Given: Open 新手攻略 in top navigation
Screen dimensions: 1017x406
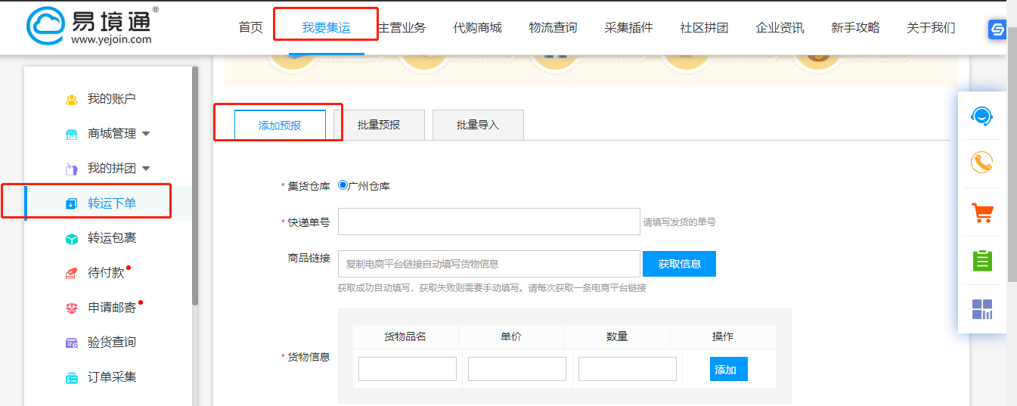Looking at the screenshot, I should [x=855, y=28].
